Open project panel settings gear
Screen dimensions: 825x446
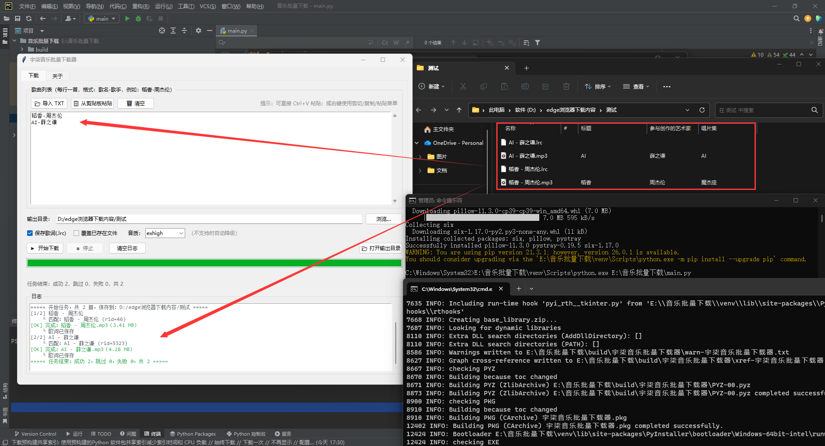(x=198, y=31)
